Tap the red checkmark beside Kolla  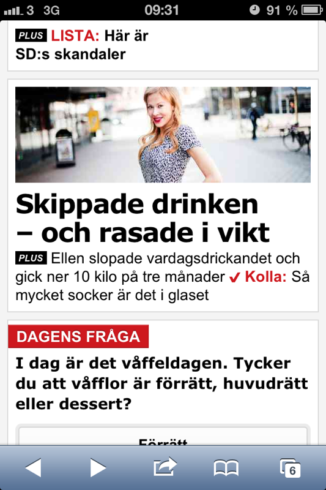click(x=235, y=277)
